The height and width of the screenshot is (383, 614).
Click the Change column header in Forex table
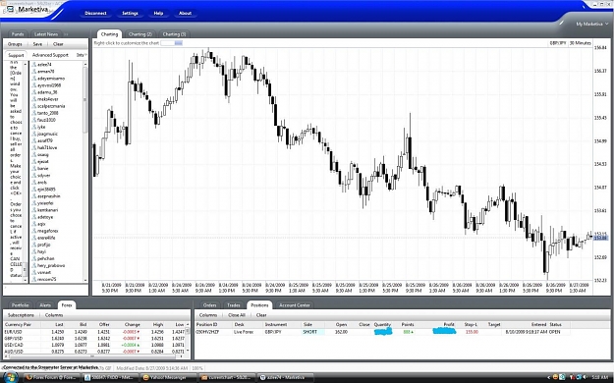[132, 325]
